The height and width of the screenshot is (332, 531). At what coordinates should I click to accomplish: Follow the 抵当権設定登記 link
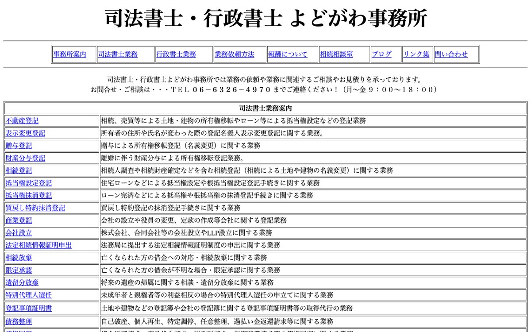point(28,182)
